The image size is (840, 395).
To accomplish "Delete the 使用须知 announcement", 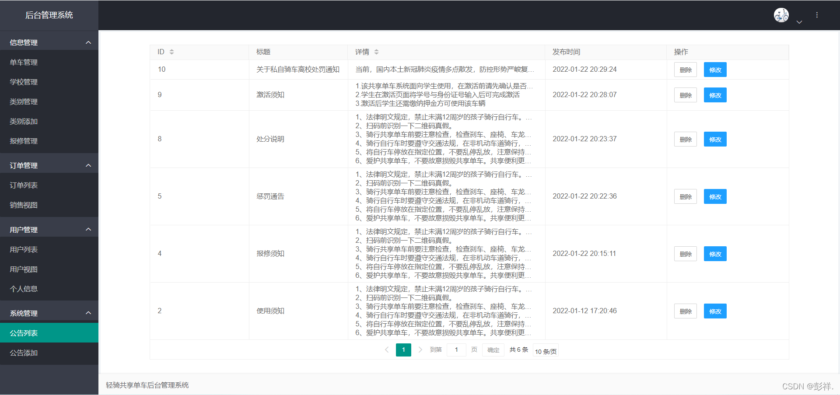I will pos(686,311).
